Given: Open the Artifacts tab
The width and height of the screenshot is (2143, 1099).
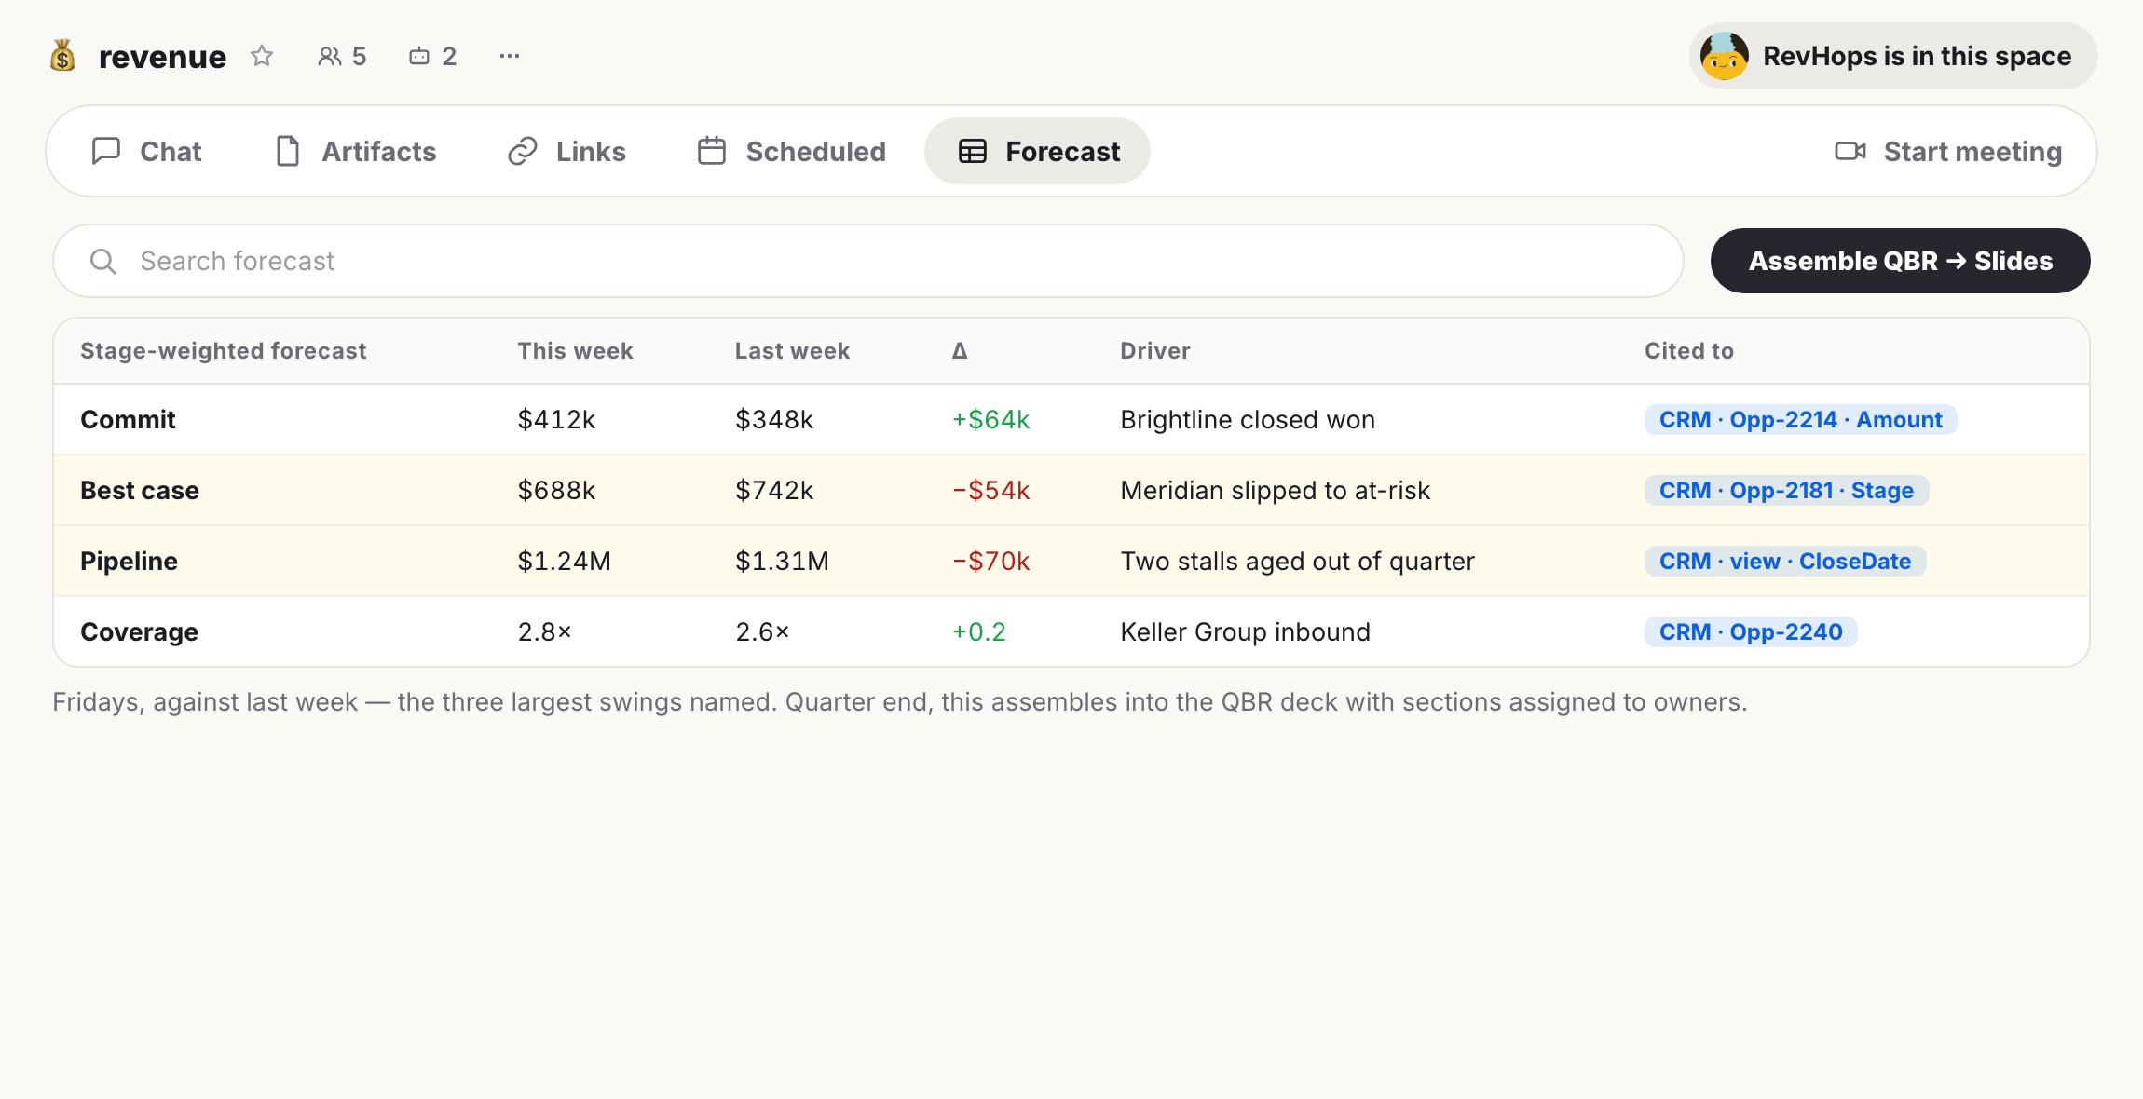Looking at the screenshot, I should (356, 151).
